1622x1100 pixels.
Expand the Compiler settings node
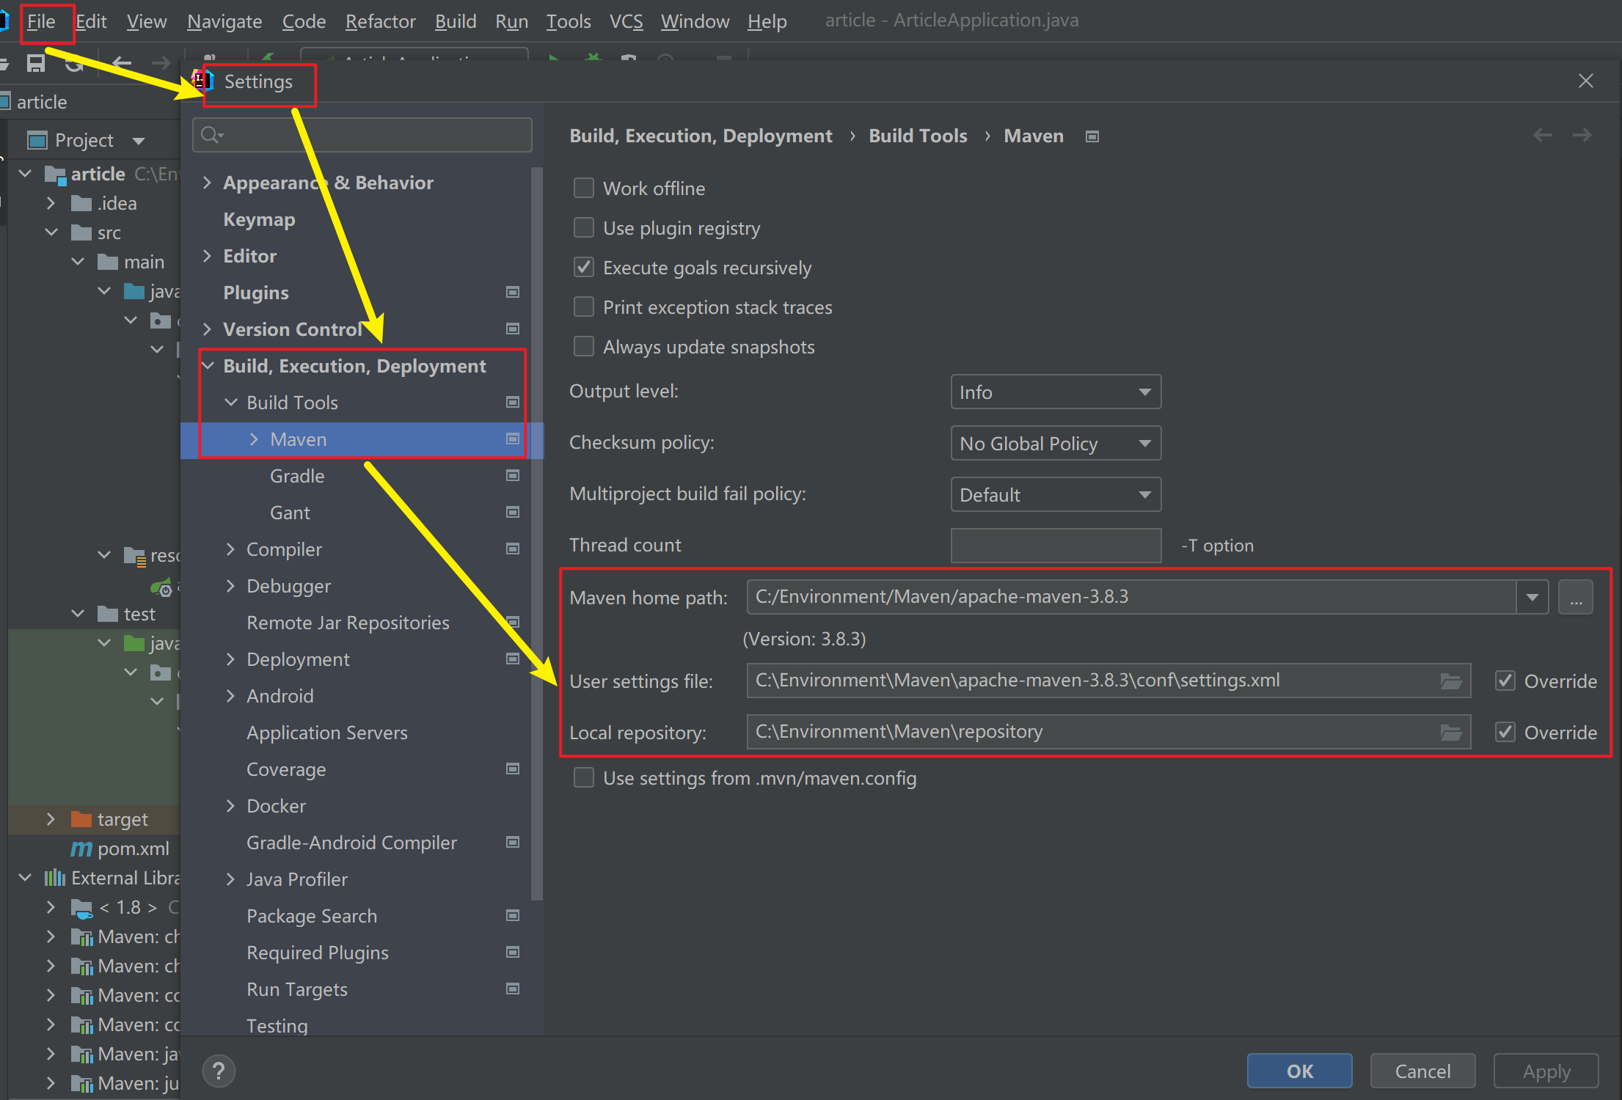pos(231,549)
